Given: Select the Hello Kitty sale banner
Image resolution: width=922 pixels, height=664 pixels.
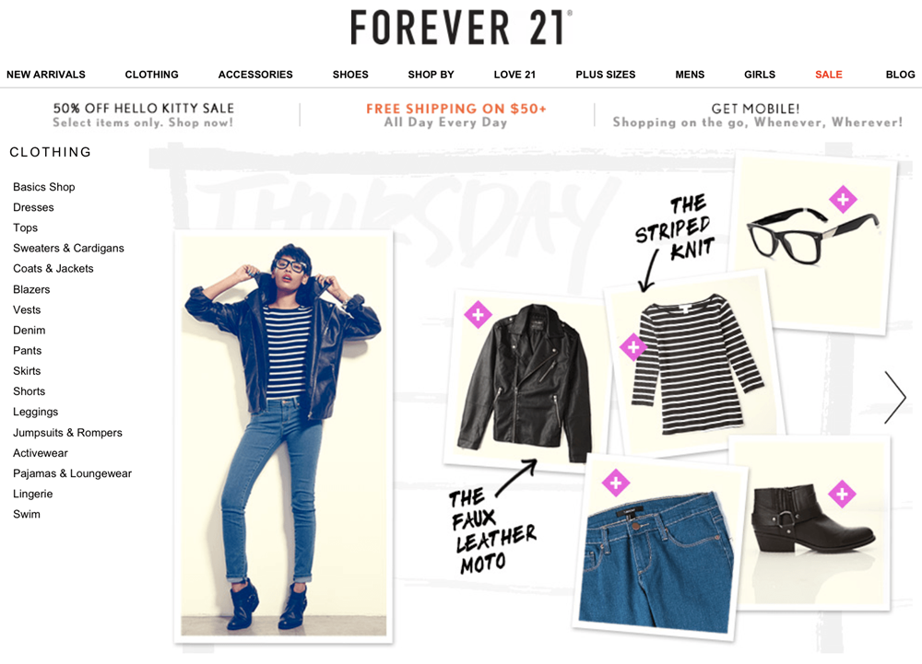Looking at the screenshot, I should click(x=144, y=115).
